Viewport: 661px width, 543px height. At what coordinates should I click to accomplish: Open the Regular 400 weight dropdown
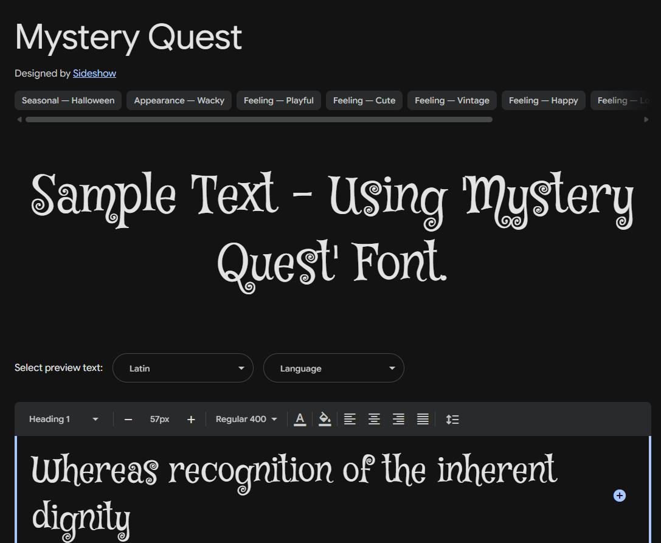pyautogui.click(x=246, y=419)
